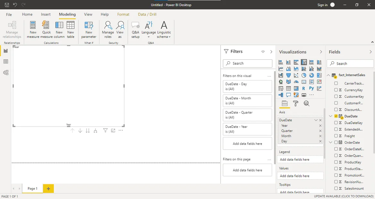The height and width of the screenshot is (199, 375).
Task: Click the update available download link
Action: 344,196
